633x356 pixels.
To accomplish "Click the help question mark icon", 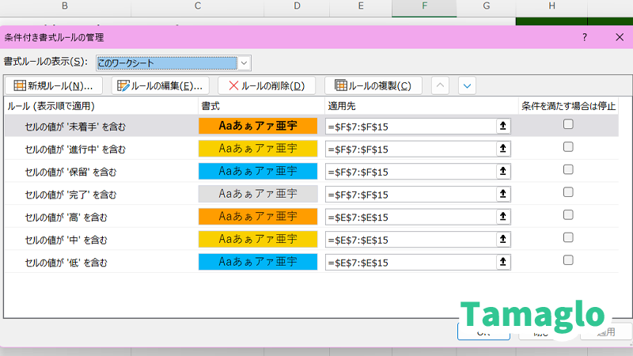I will pyautogui.click(x=584, y=37).
